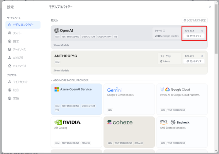Viewport: 219px width, 154px height.
Task: Click the Microsoft logo on Azure card
Action: point(57,89)
